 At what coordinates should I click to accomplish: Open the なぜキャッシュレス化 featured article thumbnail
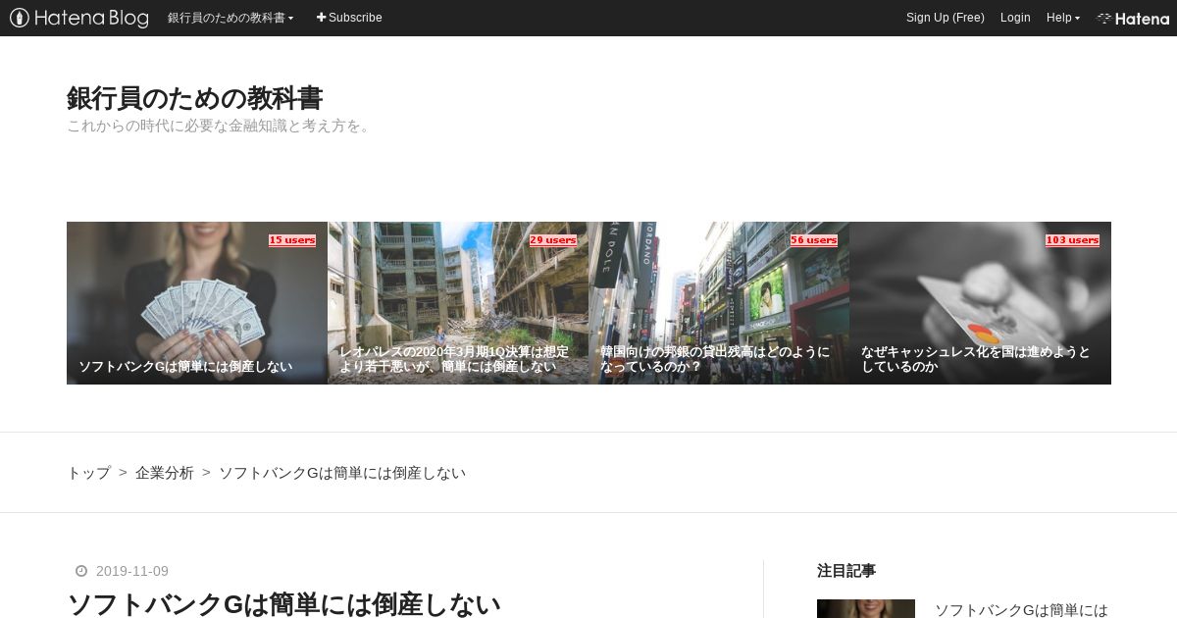(980, 303)
